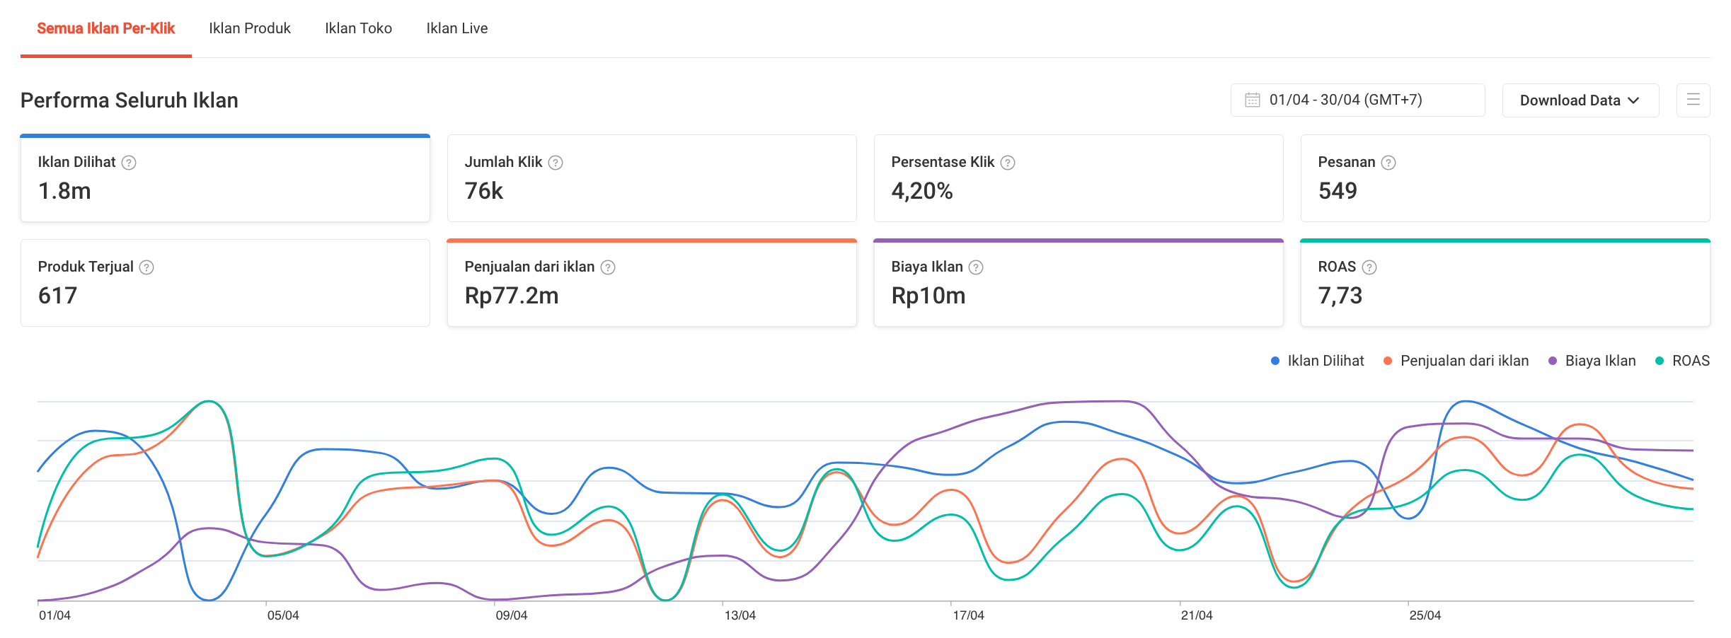The image size is (1731, 638).
Task: Click help icon beside Produk Terjual
Action: coord(146,267)
